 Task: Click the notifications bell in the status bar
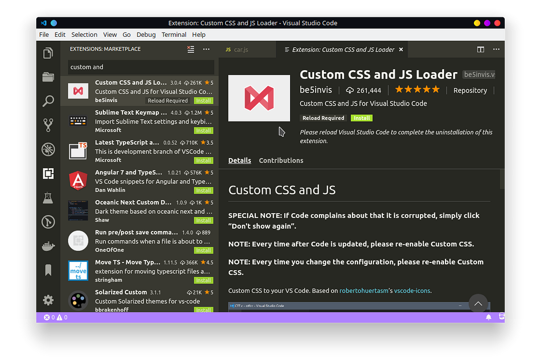[488, 317]
